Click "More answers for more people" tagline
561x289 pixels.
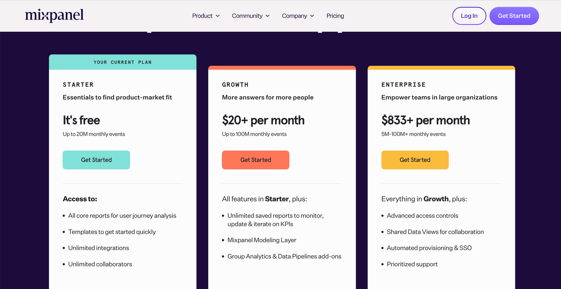pyautogui.click(x=268, y=97)
